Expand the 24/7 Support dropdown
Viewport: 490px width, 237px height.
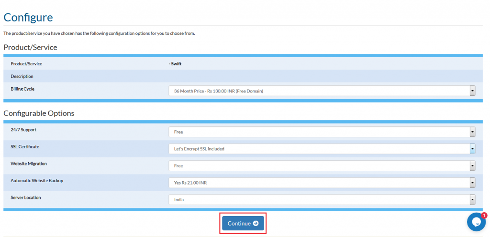tap(322, 132)
